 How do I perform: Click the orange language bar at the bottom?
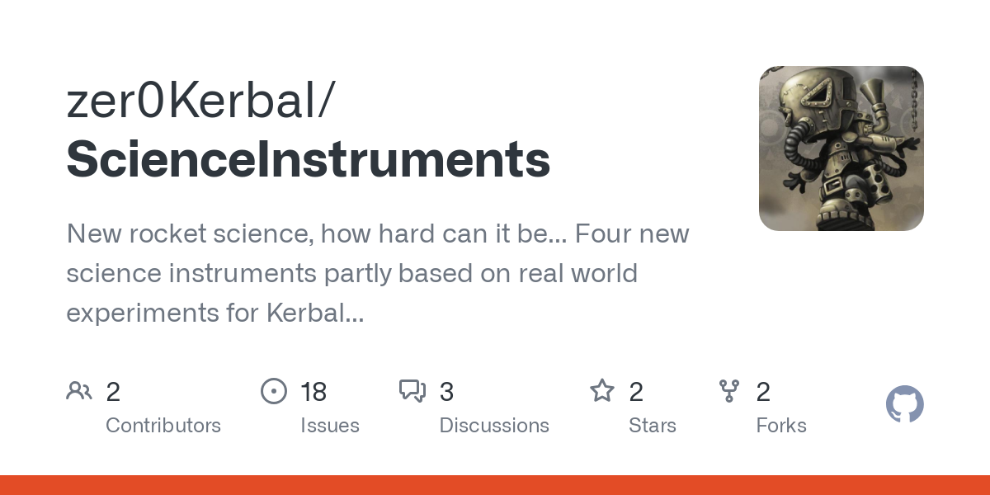[495, 485]
